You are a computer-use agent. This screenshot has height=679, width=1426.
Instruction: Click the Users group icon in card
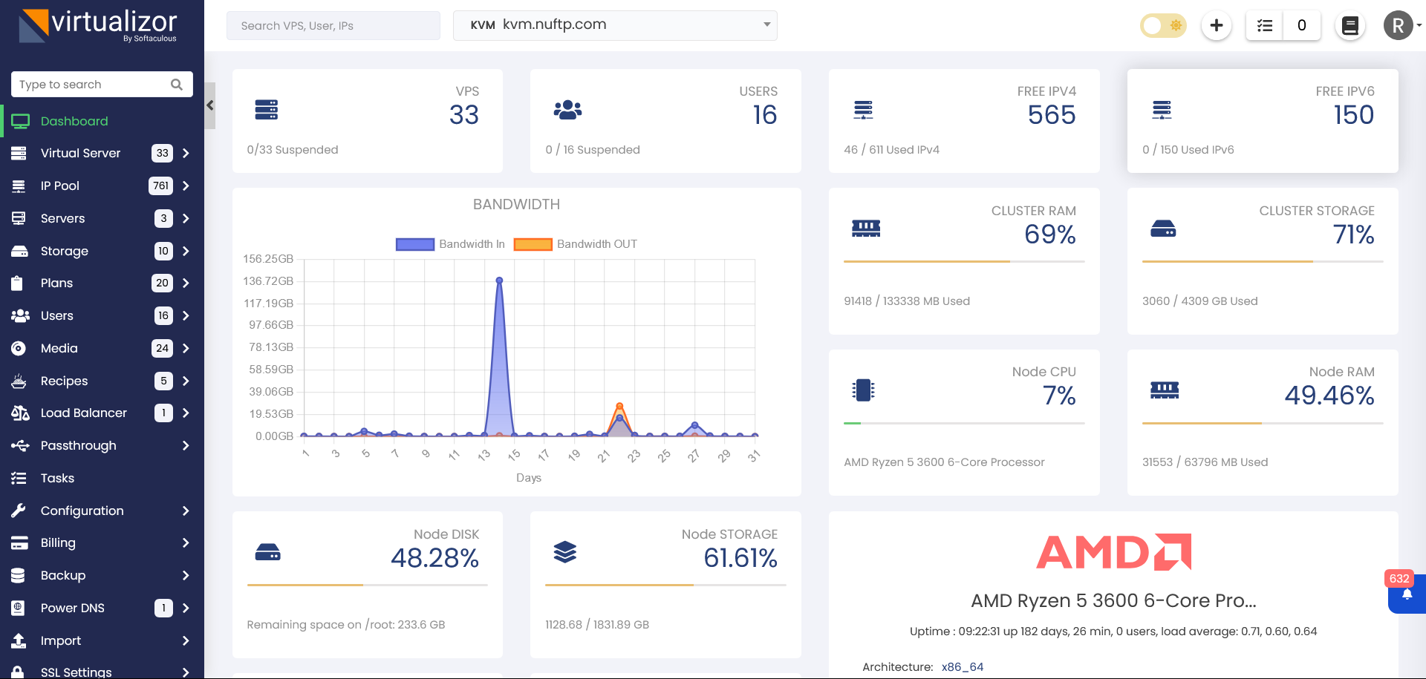567,110
